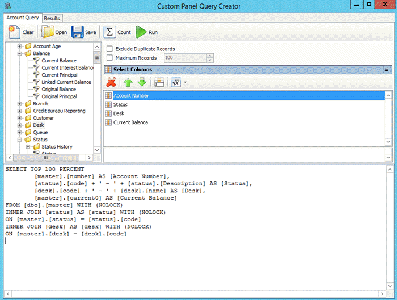The image size is (397, 300).
Task: Select the Account Query tab
Action: 23,18
